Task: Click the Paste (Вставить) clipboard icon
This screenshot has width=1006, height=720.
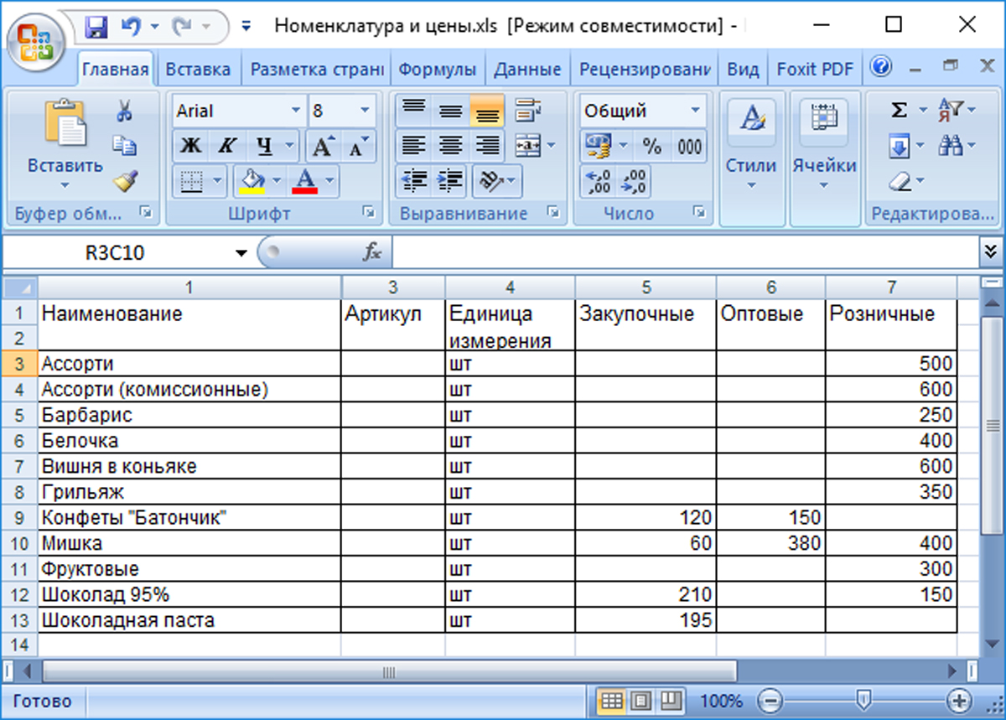Action: [x=65, y=122]
